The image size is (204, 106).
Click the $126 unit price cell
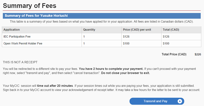141,36
